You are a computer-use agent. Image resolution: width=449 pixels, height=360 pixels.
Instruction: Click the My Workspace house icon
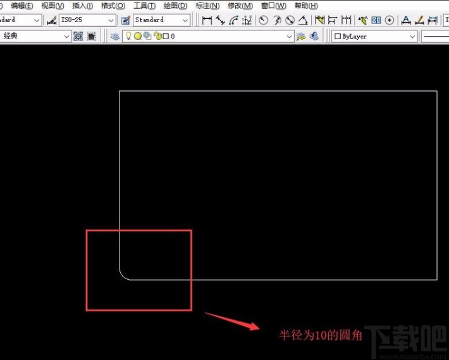pos(92,36)
